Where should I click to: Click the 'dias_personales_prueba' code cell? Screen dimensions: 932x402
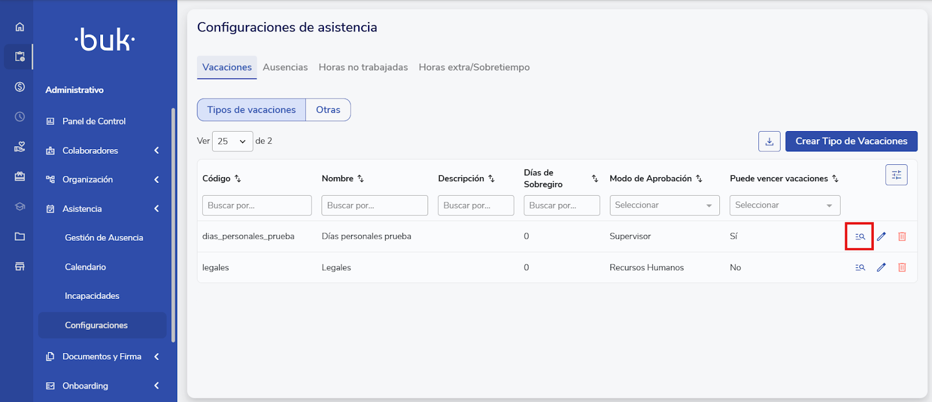pyautogui.click(x=248, y=236)
